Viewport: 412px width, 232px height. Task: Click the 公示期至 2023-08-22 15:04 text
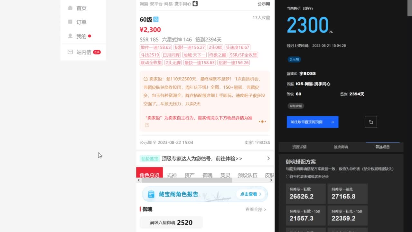coord(166,142)
